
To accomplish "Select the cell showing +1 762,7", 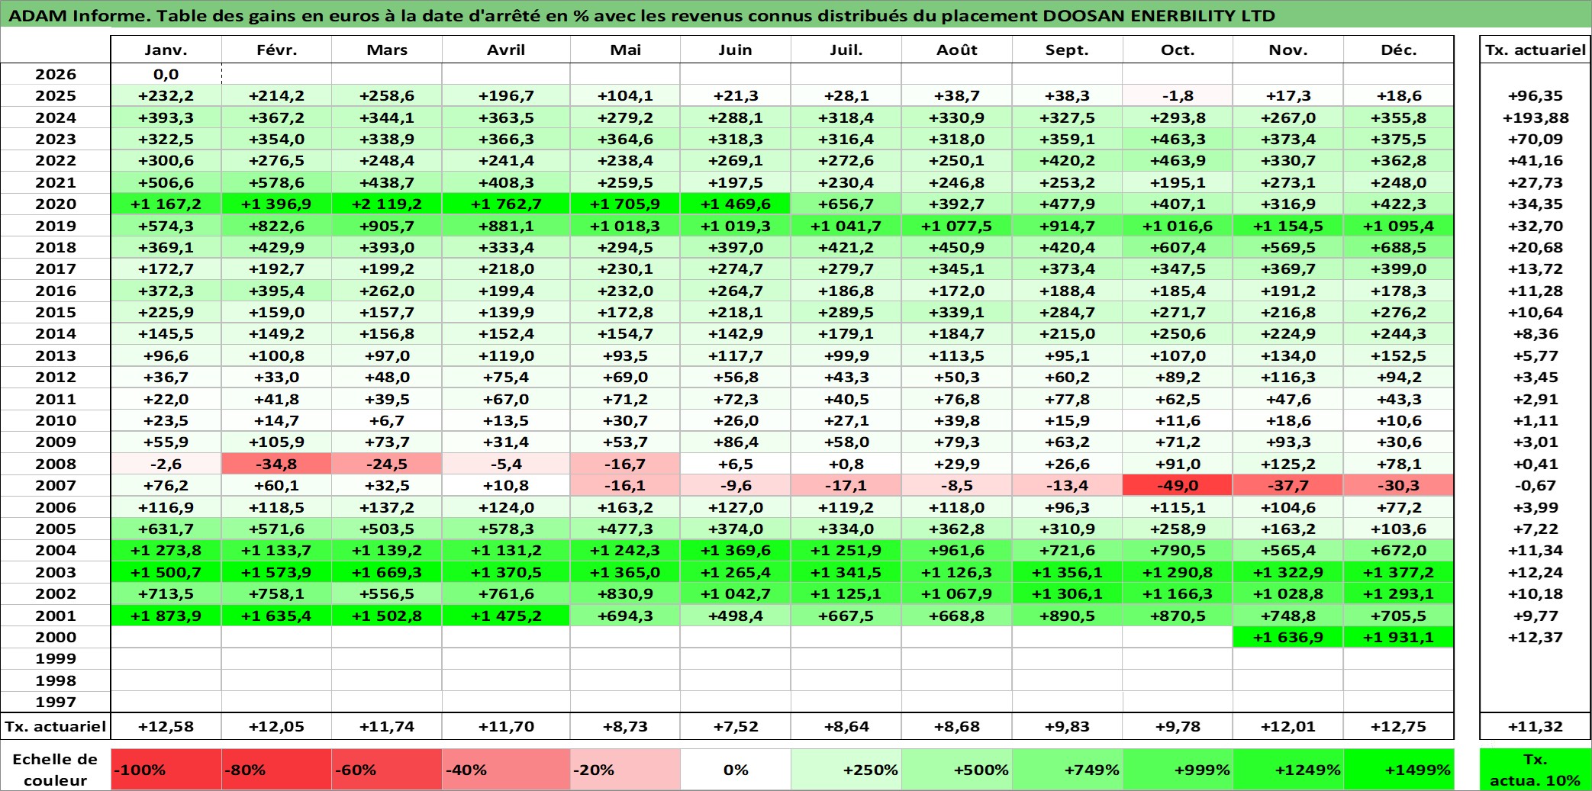I will tap(506, 204).
